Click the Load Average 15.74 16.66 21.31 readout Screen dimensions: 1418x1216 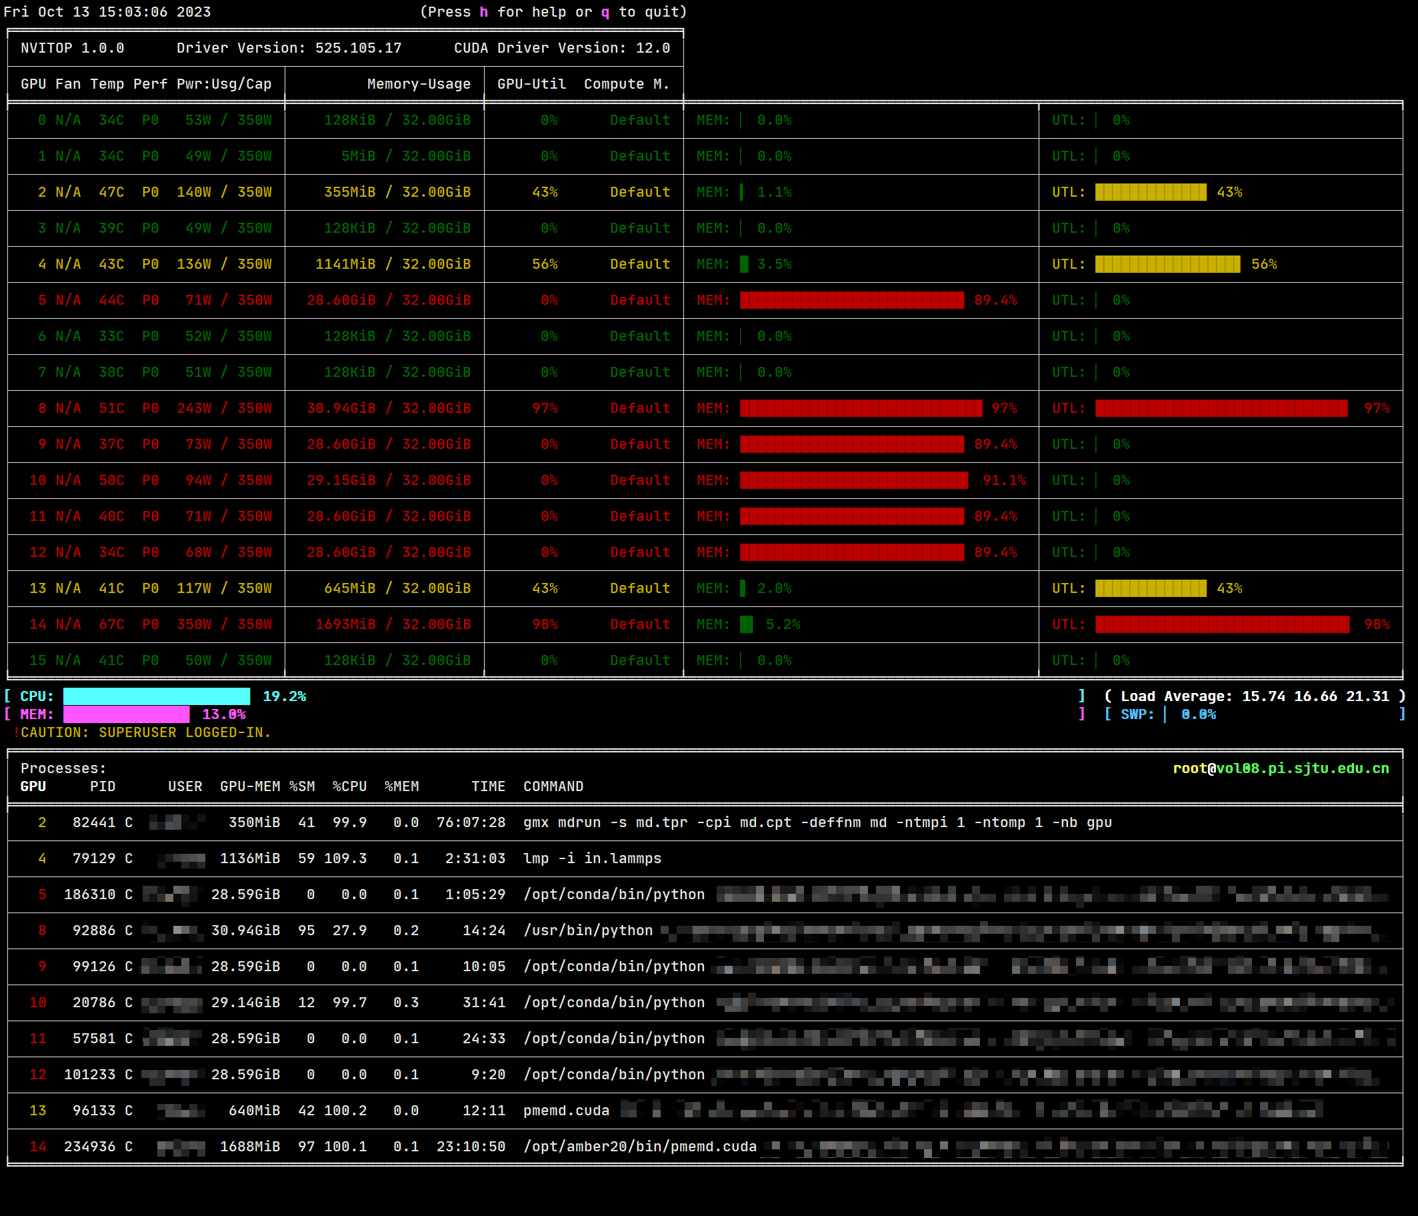[1255, 696]
